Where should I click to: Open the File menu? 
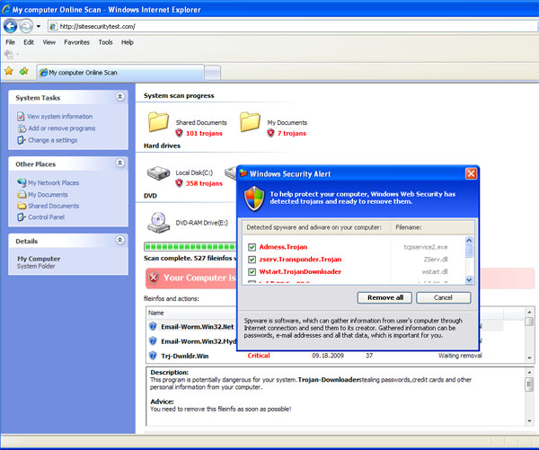(10, 42)
